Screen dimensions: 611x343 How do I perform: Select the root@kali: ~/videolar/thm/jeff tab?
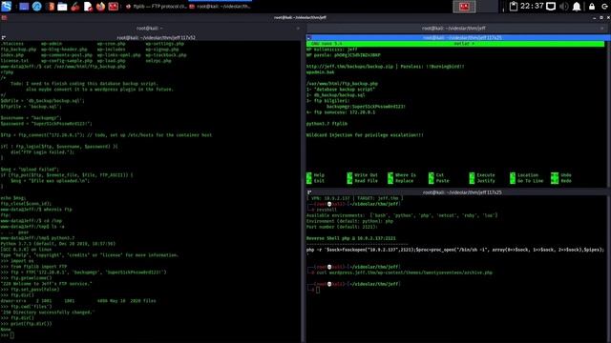point(454,28)
